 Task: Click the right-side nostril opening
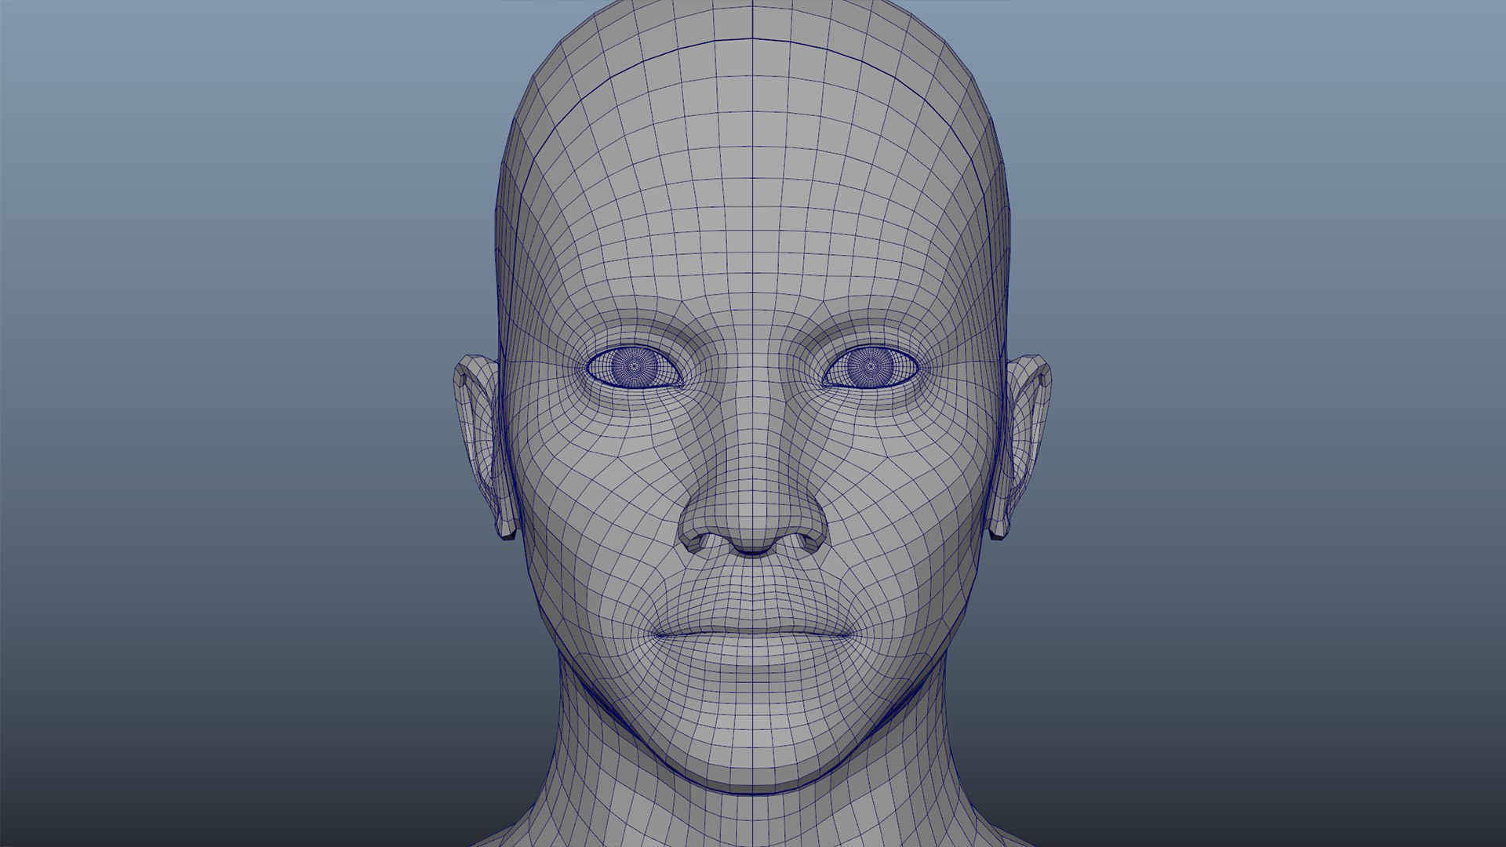(x=795, y=540)
